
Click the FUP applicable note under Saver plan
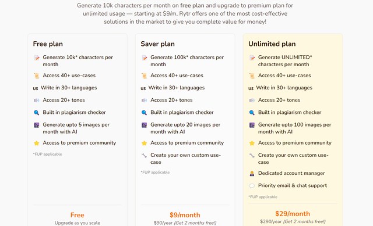point(155,172)
